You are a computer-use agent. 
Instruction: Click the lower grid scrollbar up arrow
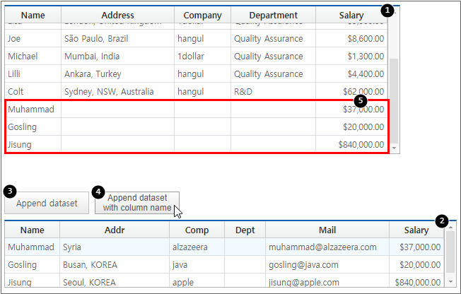point(450,227)
